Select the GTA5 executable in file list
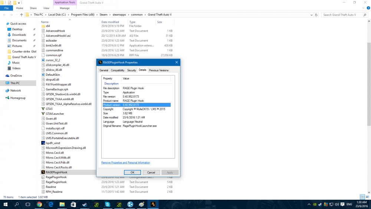The image size is (371, 209). pyautogui.click(x=49, y=109)
